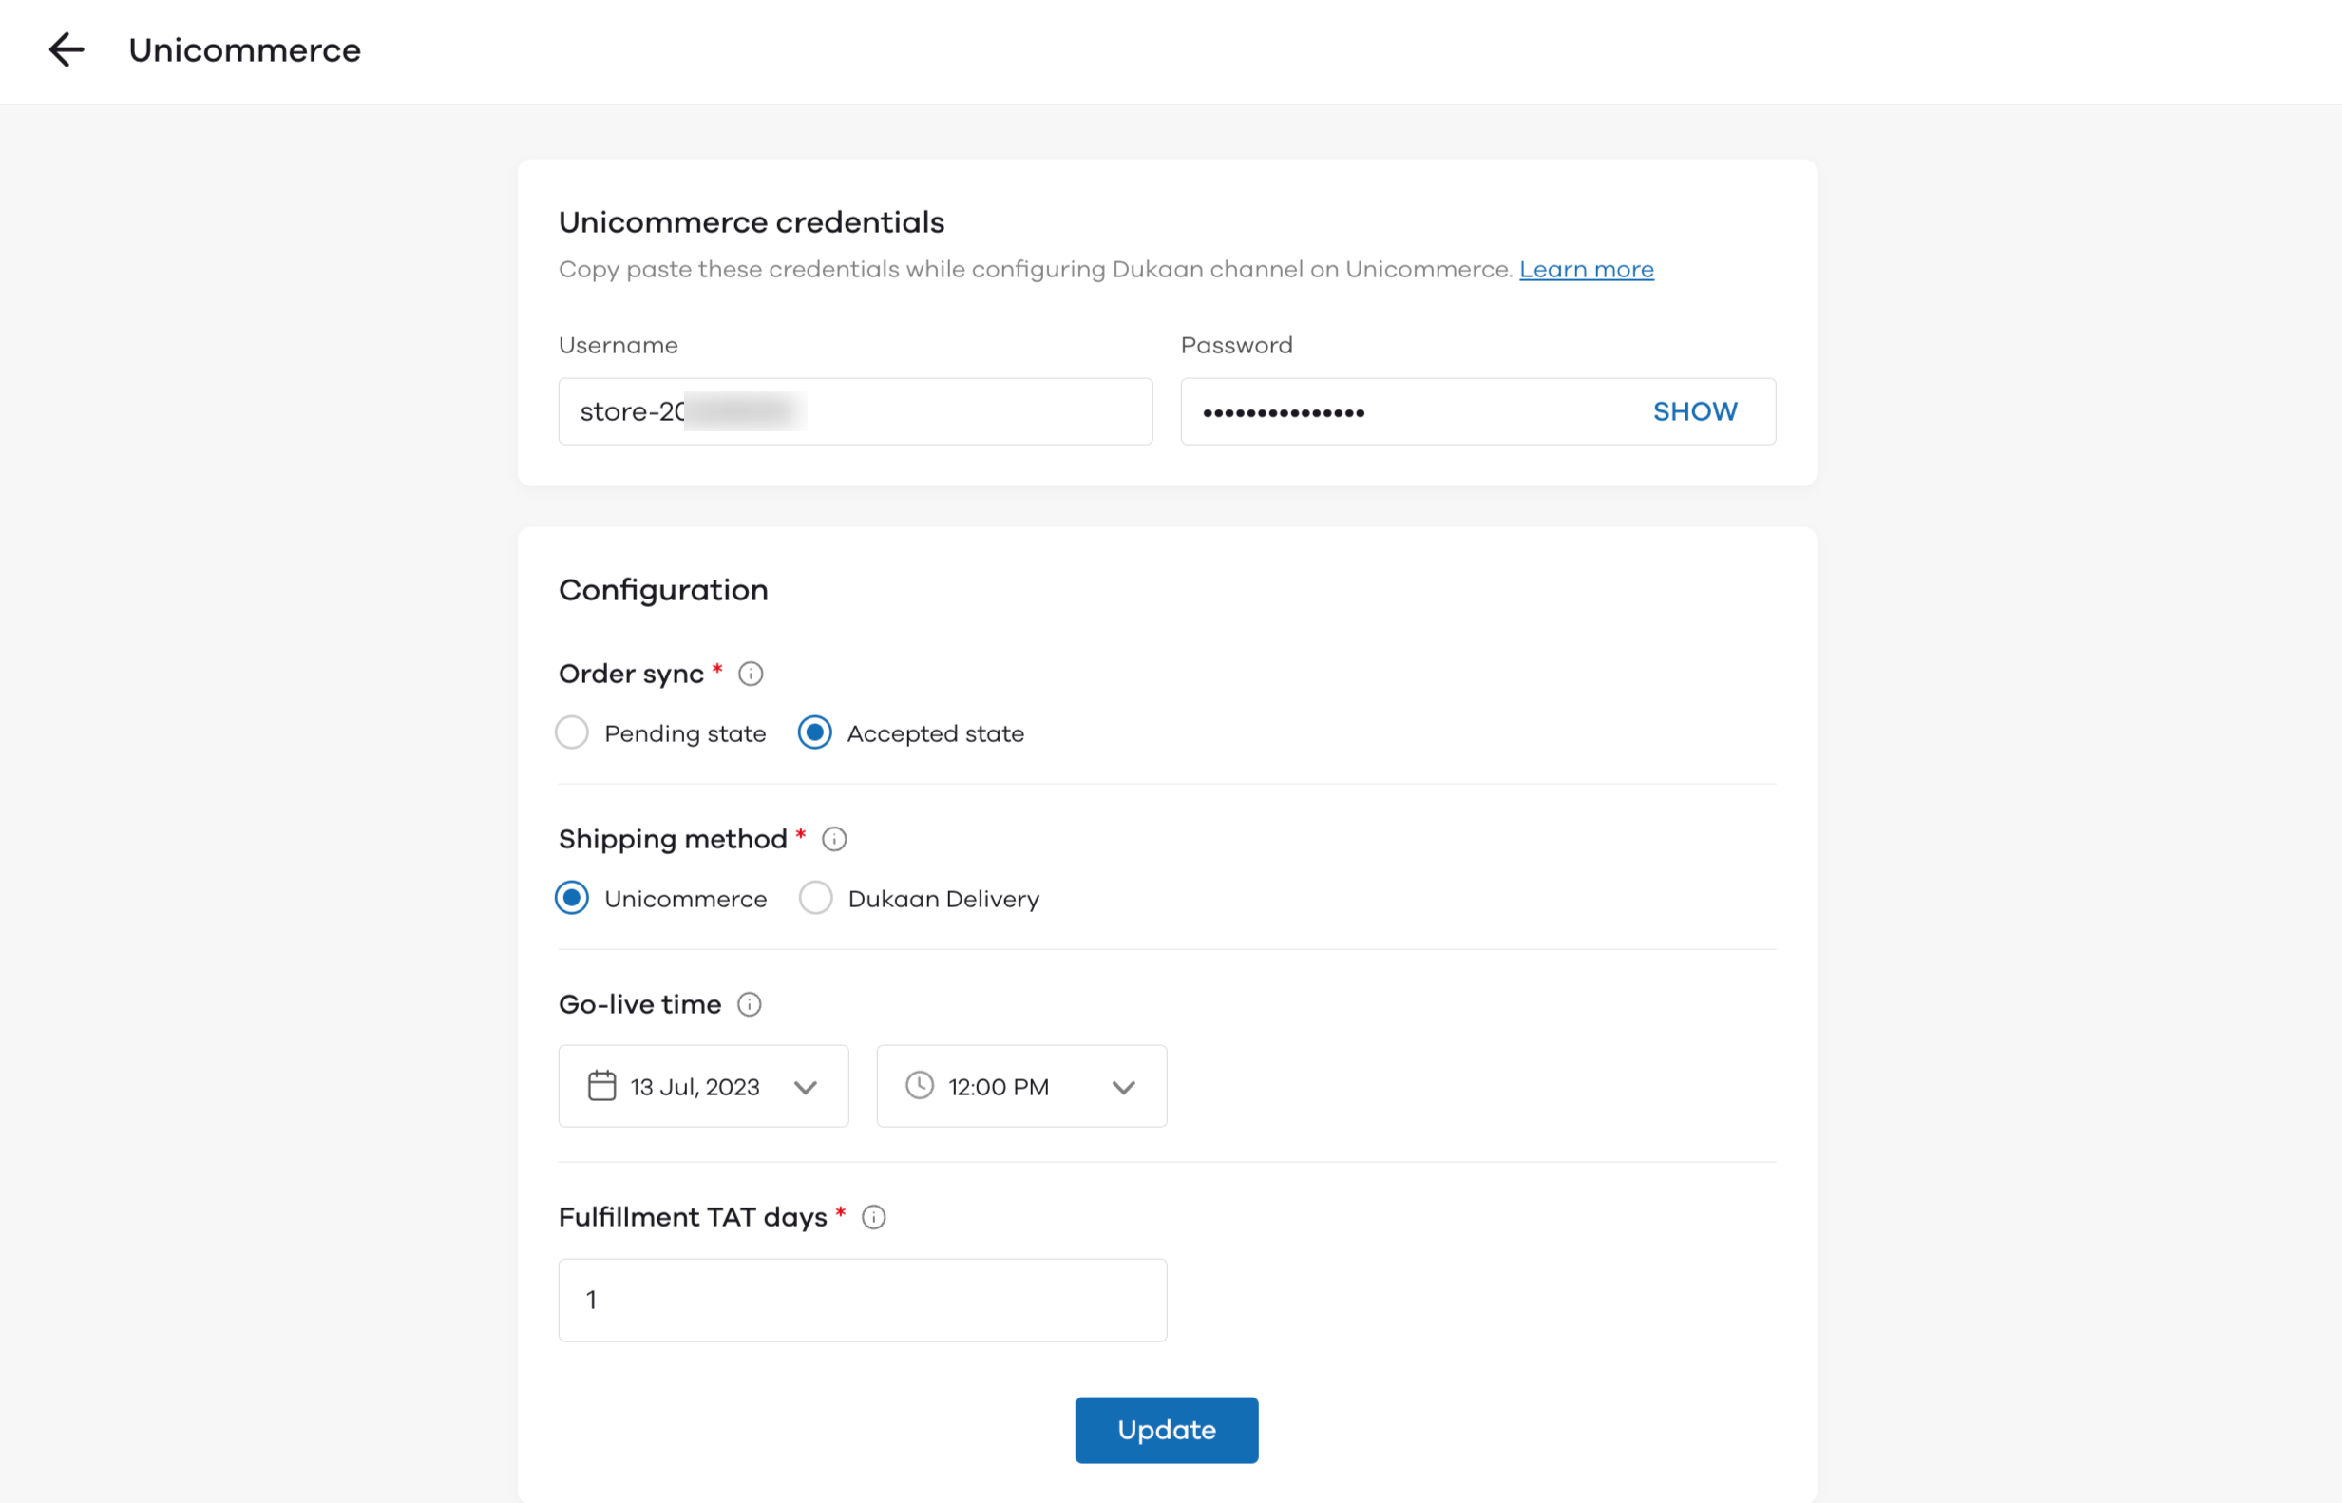Viewport: 2342px width, 1503px height.
Task: Show the password with SHOW
Action: pyautogui.click(x=1695, y=412)
